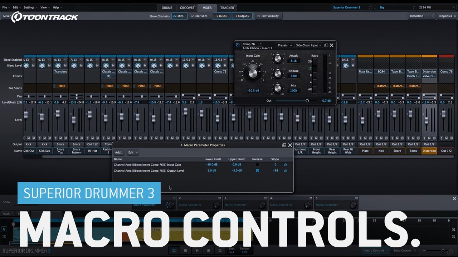This screenshot has width=458, height=257.
Task: Toggle power icon for Output Level macro row
Action: pos(285,171)
